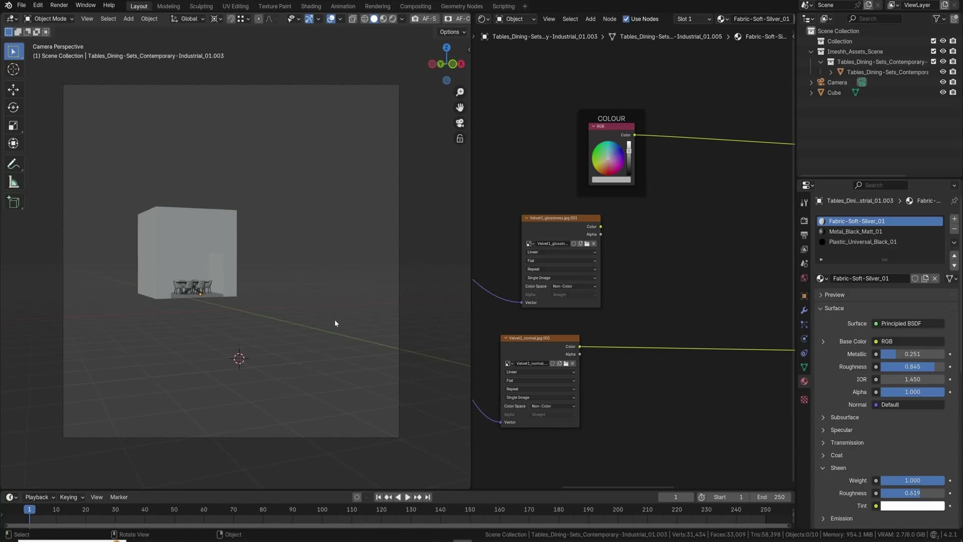Expand the Coat panel
963x542 pixels.
[x=836, y=455]
